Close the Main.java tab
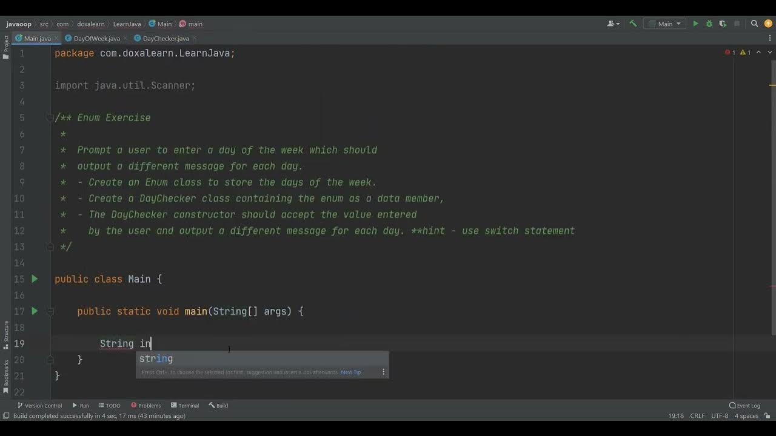Viewport: 776px width, 436px height. 57,38
